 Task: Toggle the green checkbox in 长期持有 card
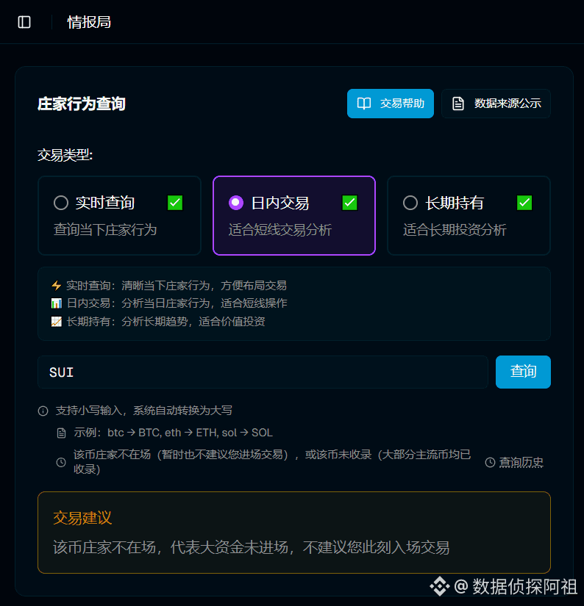(524, 203)
